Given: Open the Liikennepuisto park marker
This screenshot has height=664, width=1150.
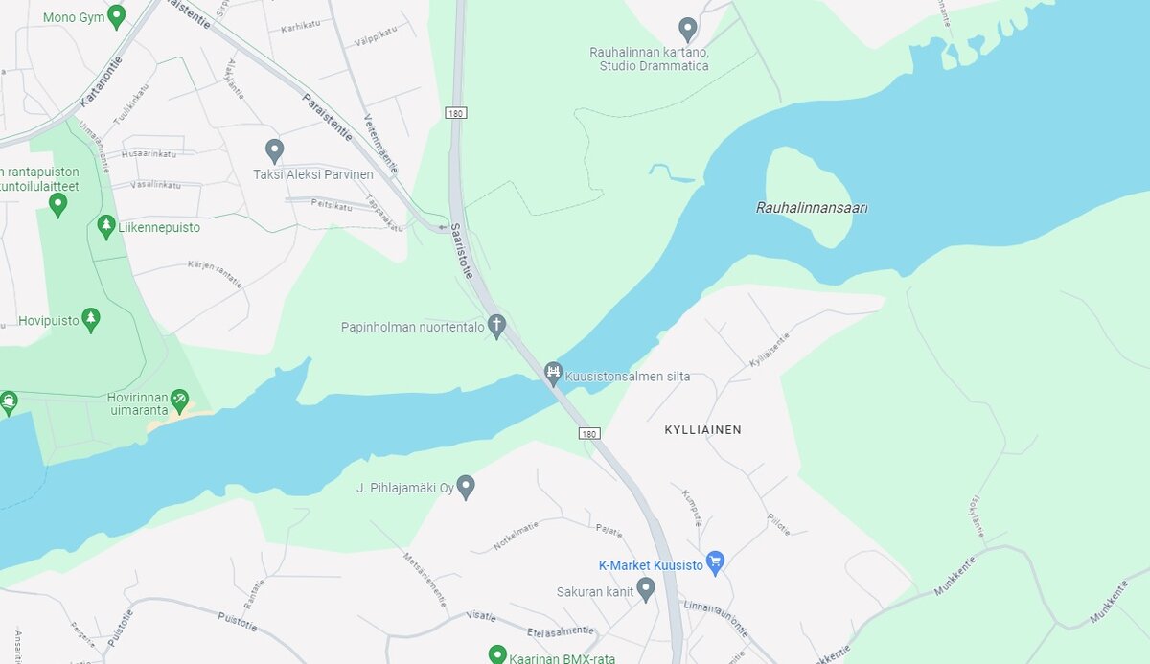Looking at the screenshot, I should pyautogui.click(x=106, y=226).
